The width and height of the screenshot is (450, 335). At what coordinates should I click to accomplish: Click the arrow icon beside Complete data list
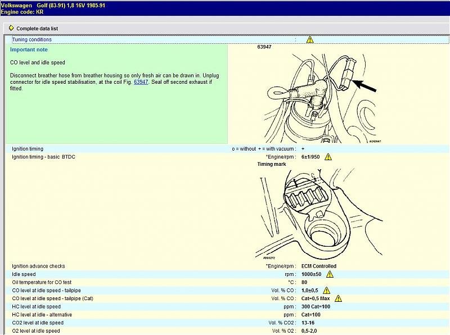[11, 28]
